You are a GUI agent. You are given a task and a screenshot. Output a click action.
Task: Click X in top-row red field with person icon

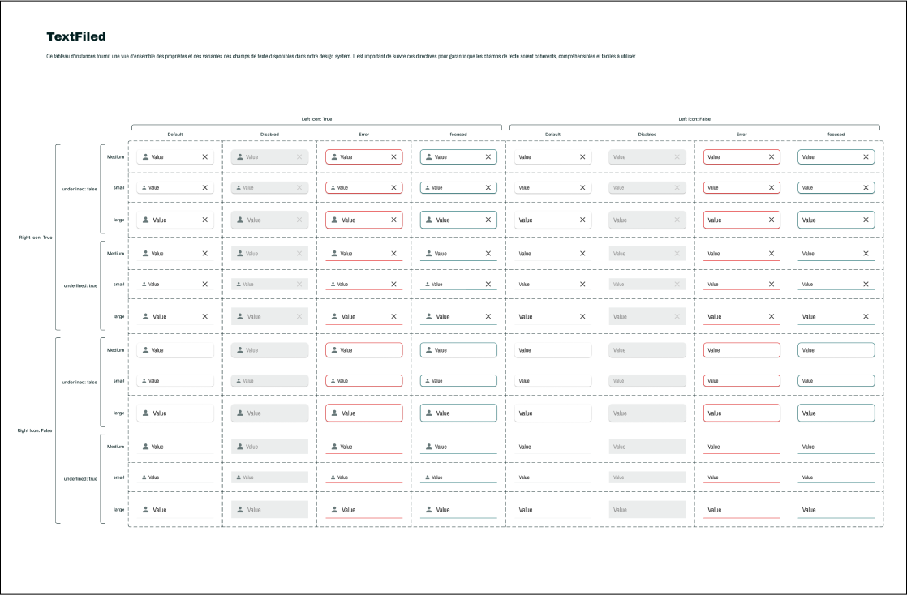click(393, 156)
